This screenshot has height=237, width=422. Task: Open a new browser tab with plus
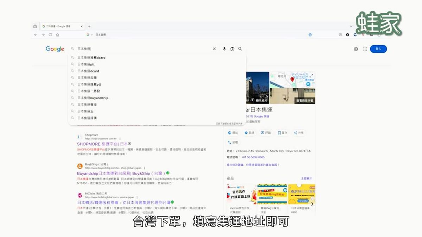(89, 26)
